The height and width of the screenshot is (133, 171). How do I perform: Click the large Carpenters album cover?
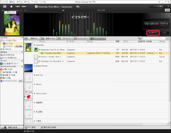(12, 25)
